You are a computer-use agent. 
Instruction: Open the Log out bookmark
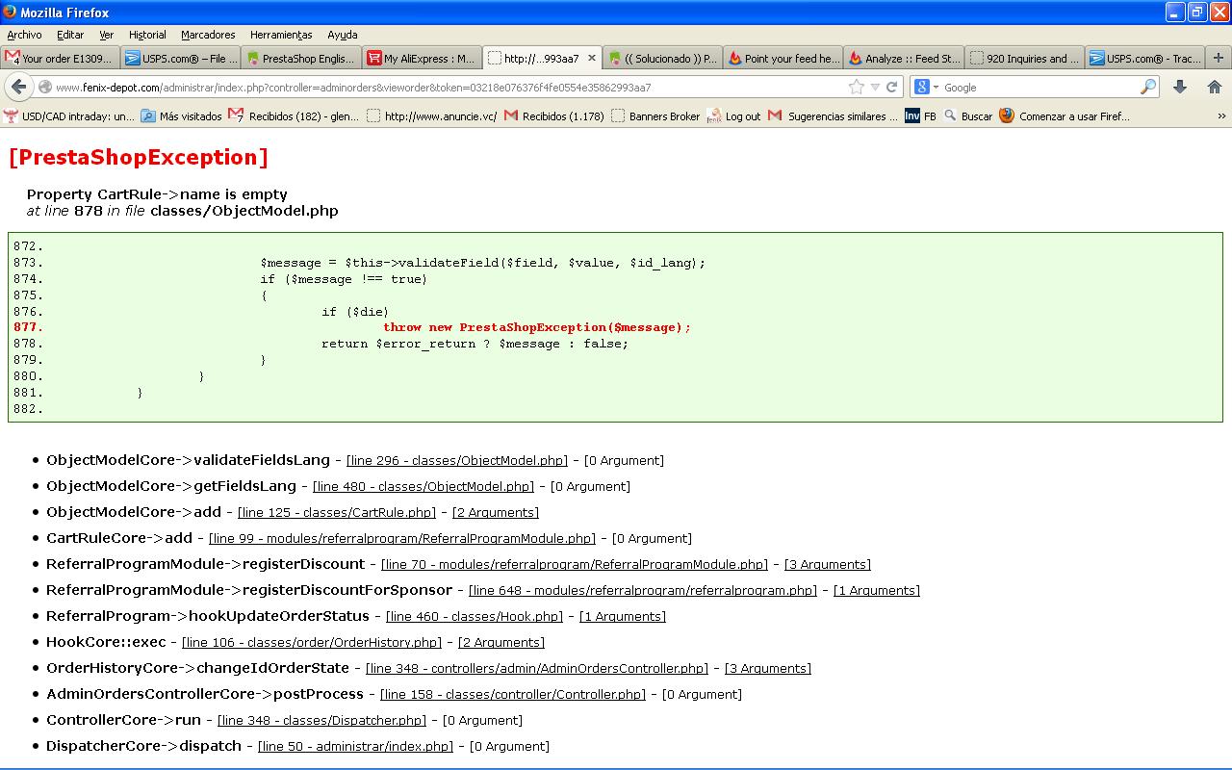tap(734, 116)
